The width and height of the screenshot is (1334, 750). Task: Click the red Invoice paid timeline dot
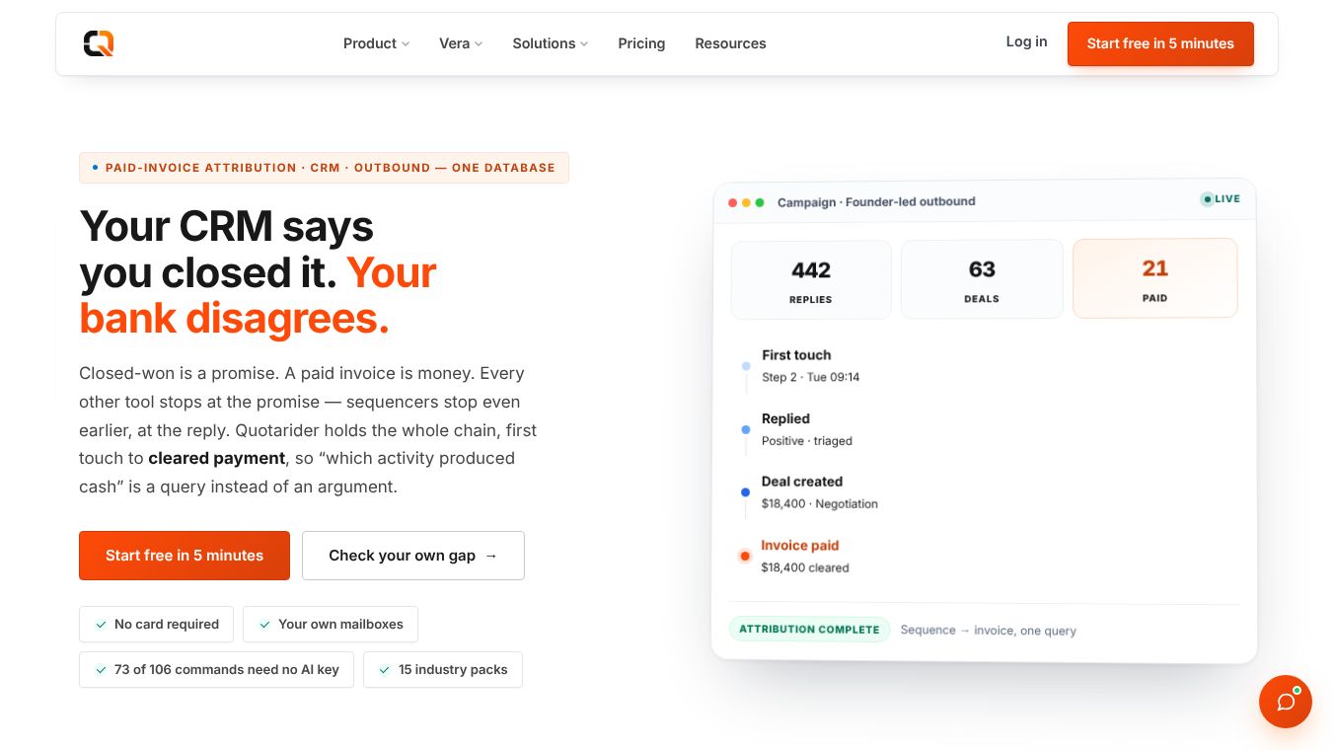pyautogui.click(x=745, y=557)
